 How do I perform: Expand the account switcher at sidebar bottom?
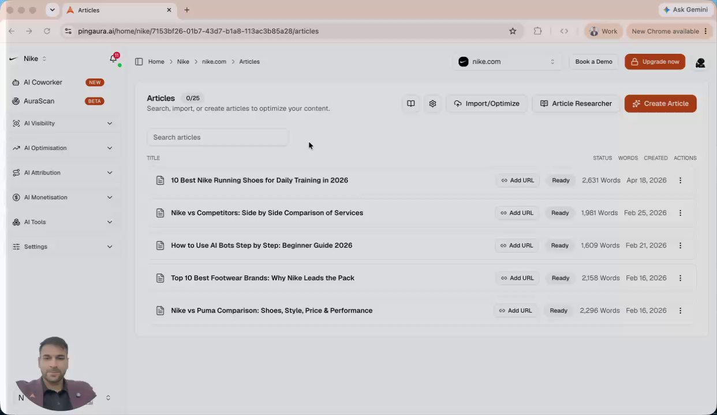(x=107, y=398)
